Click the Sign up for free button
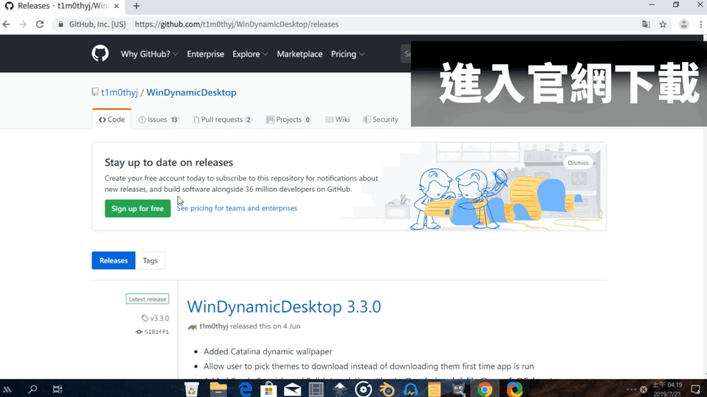Viewport: 707px width, 397px height. pos(138,208)
